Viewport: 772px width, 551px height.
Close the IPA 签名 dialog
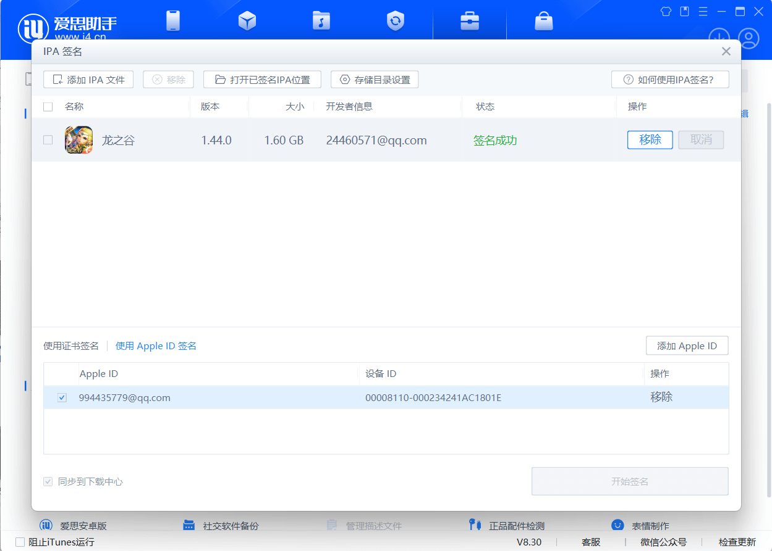tap(726, 52)
